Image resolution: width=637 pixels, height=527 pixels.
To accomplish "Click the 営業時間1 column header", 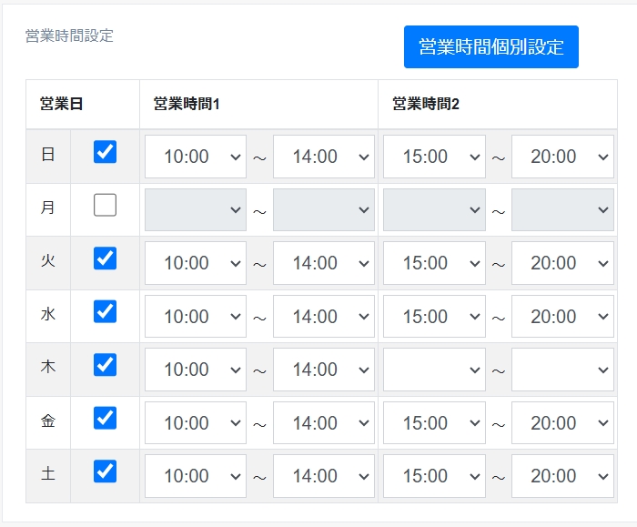I will [187, 104].
